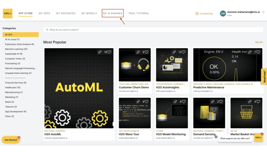The image size is (267, 152).
Task: Like the H2O AutoInsights heart
Action: pyautogui.click(x=184, y=52)
